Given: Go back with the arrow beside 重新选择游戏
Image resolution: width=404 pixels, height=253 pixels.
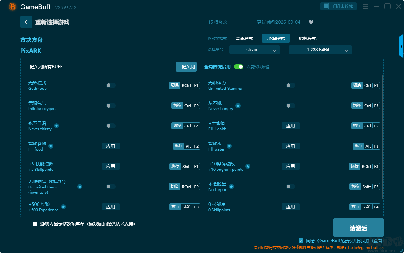Looking at the screenshot, I should click(x=26, y=22).
